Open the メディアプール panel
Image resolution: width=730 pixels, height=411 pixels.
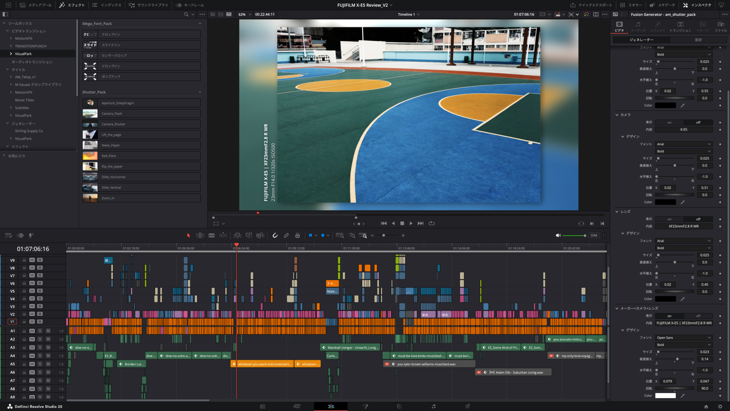(36, 5)
